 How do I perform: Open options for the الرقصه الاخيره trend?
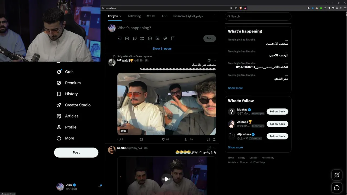(x=286, y=52)
